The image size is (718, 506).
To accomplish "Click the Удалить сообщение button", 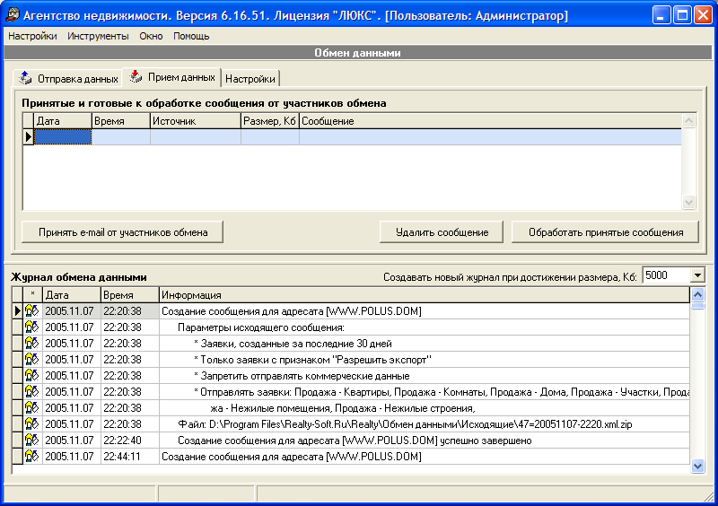I will click(x=442, y=232).
